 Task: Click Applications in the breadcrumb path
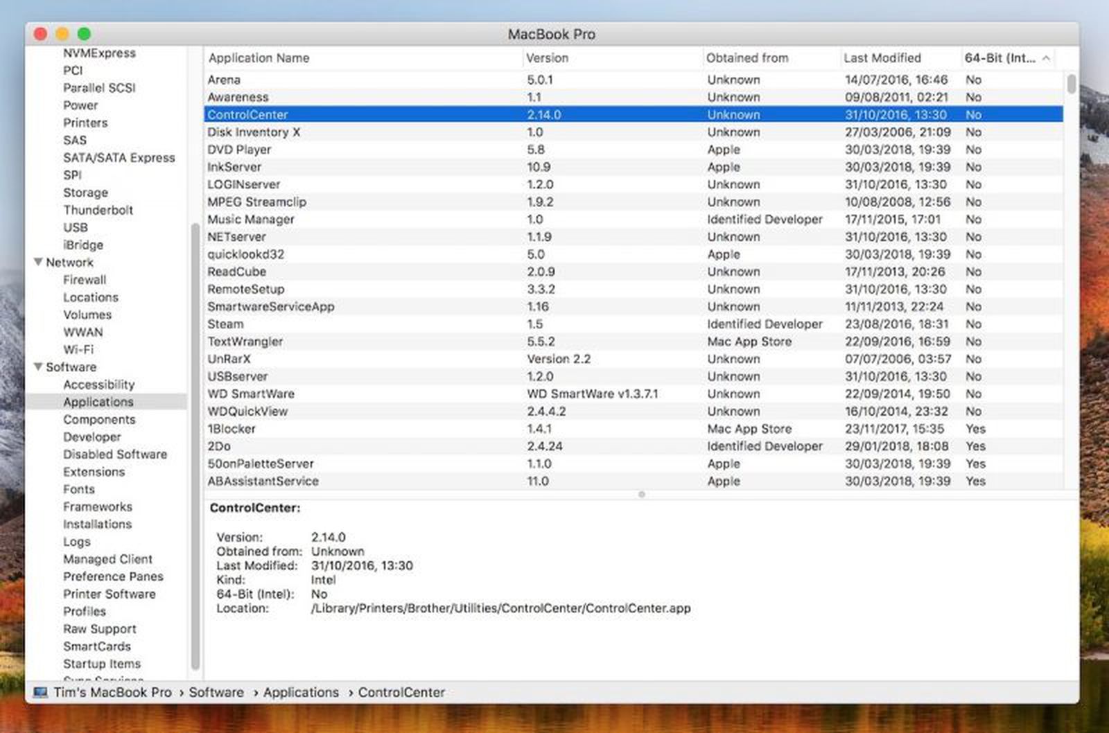coord(301,692)
